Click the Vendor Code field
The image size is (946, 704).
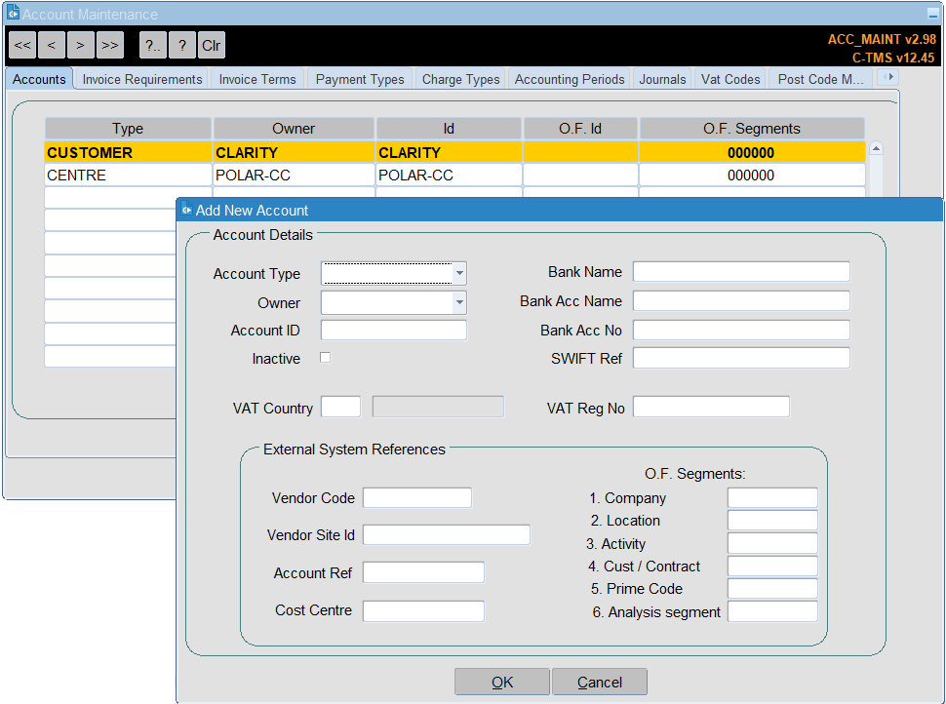pyautogui.click(x=416, y=497)
